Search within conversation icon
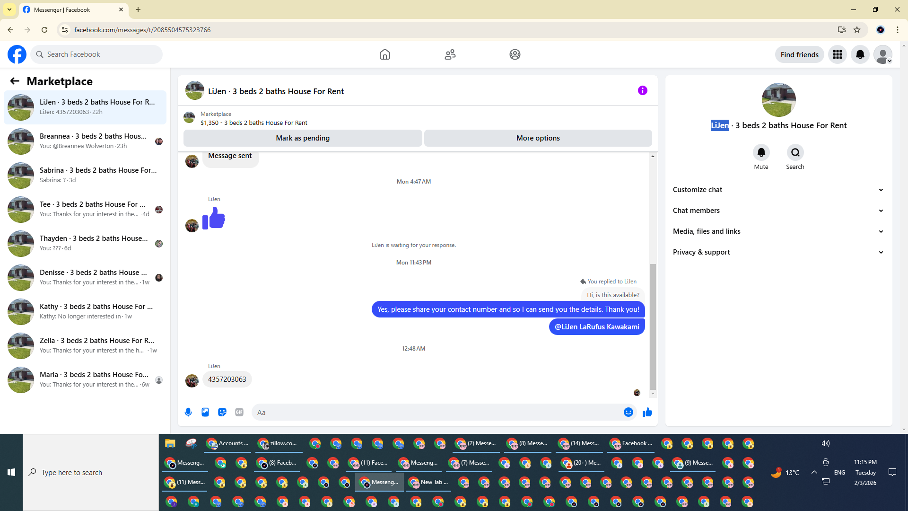The width and height of the screenshot is (908, 511). point(795,152)
